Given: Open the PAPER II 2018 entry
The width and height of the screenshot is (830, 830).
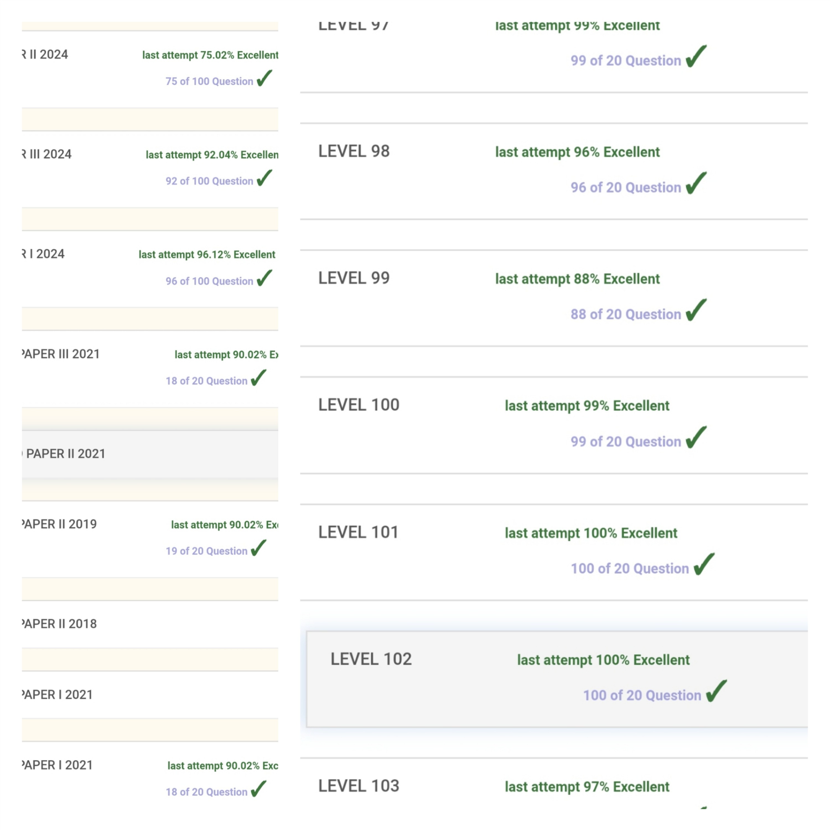Looking at the screenshot, I should (60, 624).
